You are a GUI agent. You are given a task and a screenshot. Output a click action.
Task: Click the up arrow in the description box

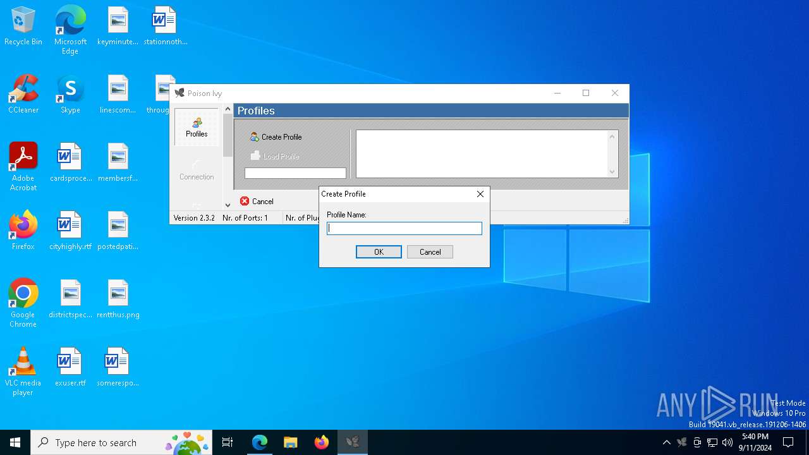612,136
